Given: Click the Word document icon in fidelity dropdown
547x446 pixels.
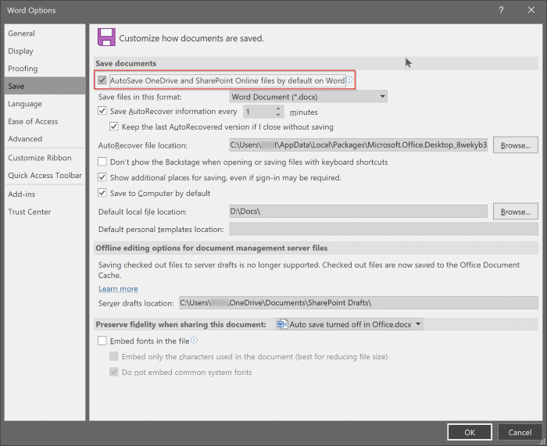Looking at the screenshot, I should tap(282, 323).
